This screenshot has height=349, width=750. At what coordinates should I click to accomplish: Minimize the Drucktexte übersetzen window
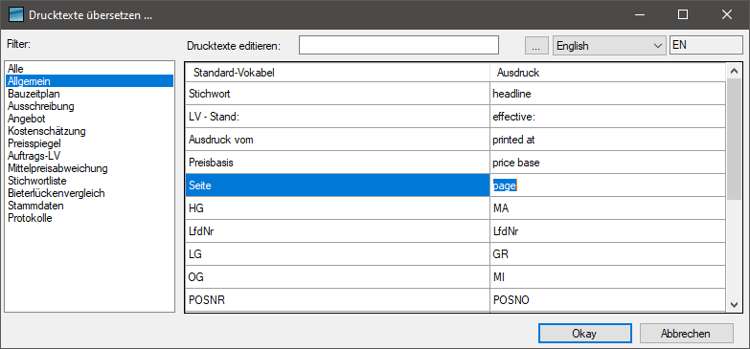pyautogui.click(x=639, y=15)
